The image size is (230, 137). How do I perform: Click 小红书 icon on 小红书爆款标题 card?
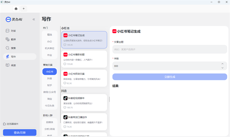[x=66, y=55]
